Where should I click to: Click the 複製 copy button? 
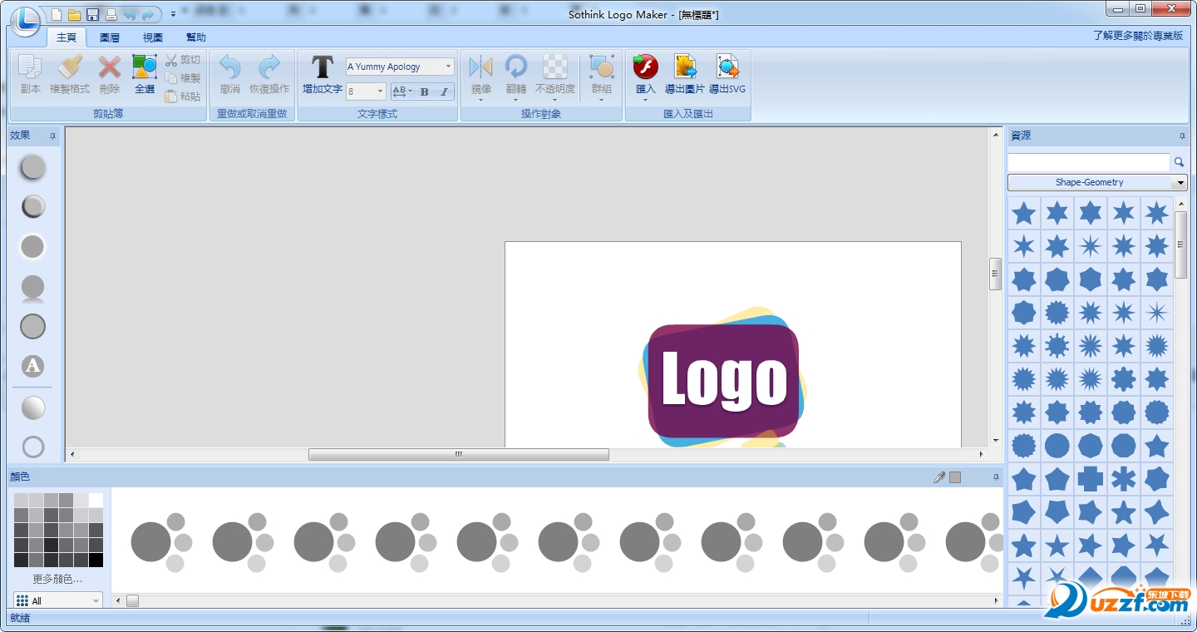pos(182,78)
